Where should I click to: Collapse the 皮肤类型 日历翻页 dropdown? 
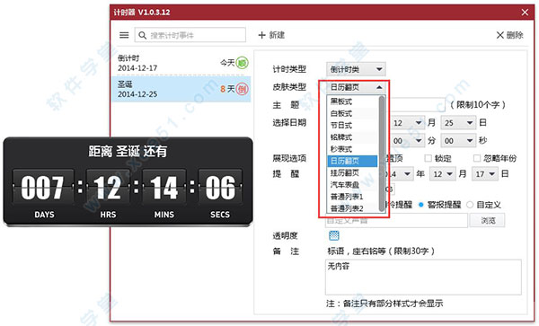[x=356, y=87]
